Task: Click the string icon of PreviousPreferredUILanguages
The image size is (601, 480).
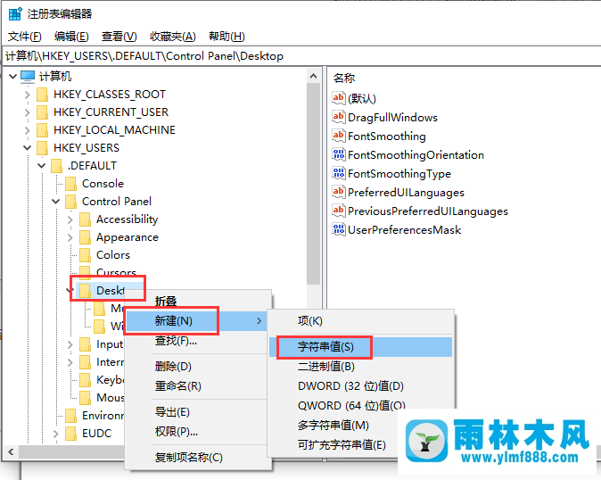Action: (x=339, y=211)
